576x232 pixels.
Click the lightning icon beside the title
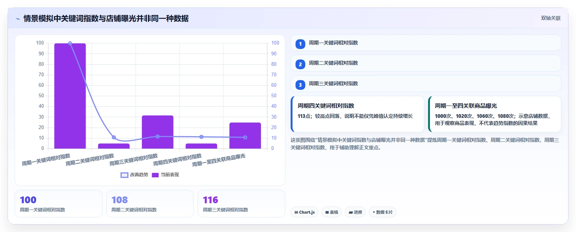tap(18, 18)
